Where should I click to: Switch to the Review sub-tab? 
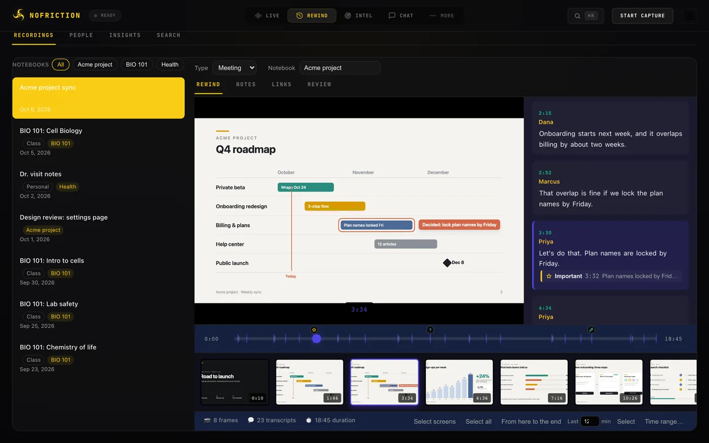[x=319, y=85]
